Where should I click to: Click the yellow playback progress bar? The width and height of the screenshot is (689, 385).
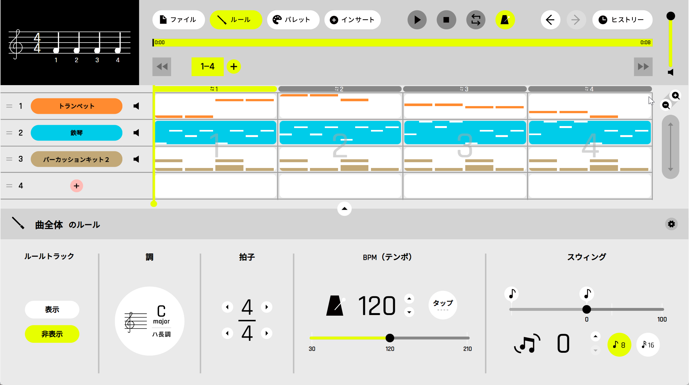(x=403, y=43)
